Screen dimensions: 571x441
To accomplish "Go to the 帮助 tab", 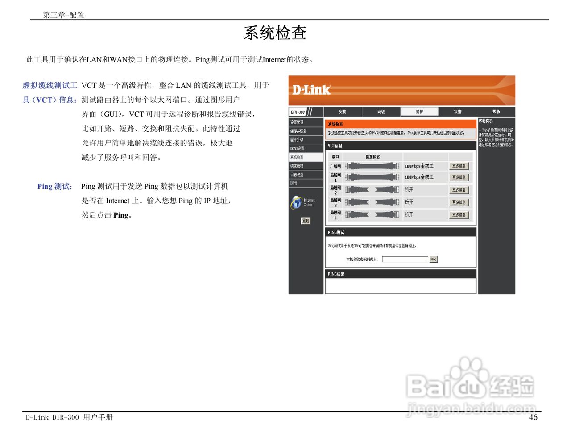I will tap(496, 111).
